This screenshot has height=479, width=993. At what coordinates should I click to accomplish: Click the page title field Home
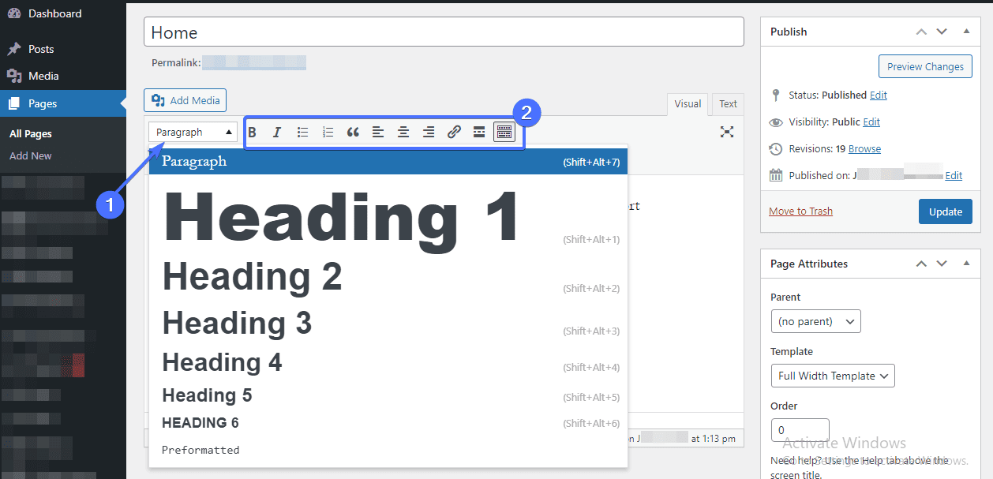pyautogui.click(x=444, y=32)
